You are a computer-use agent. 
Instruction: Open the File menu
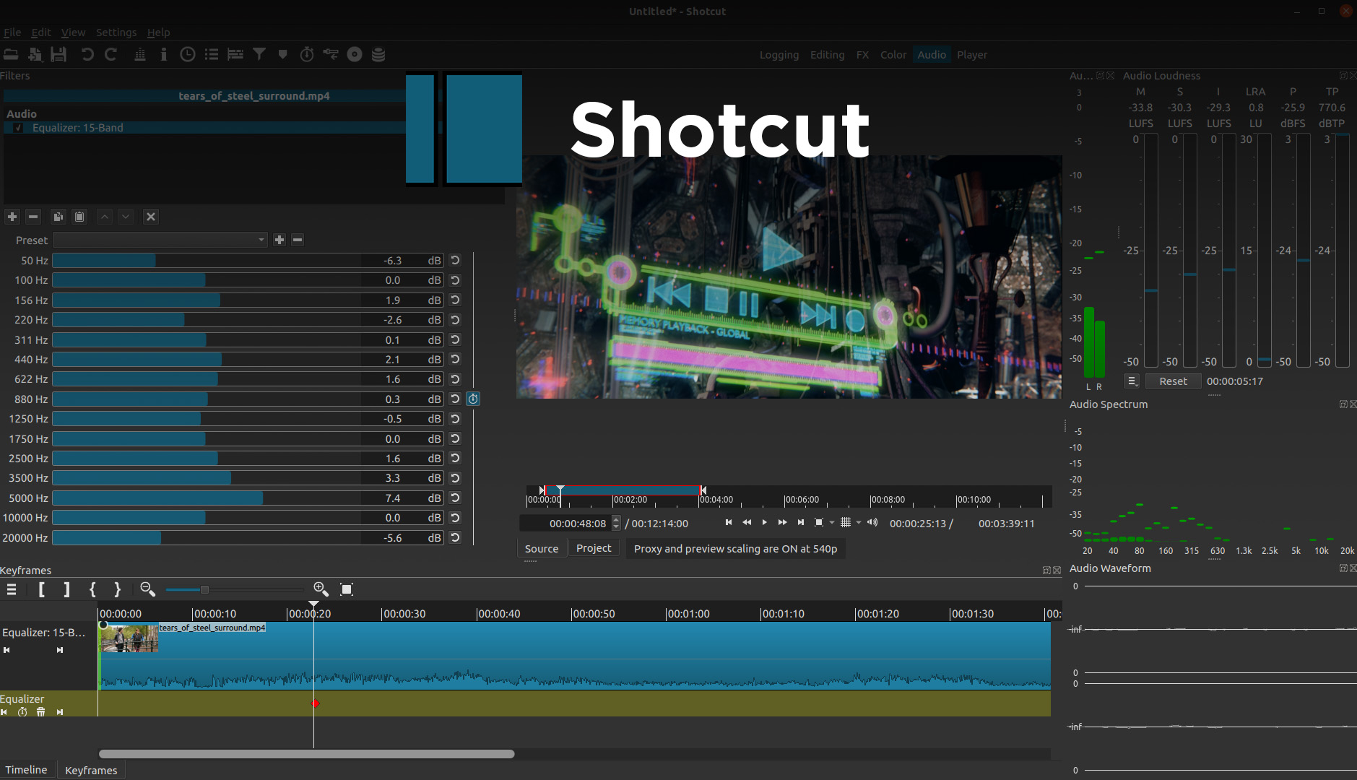pos(12,32)
